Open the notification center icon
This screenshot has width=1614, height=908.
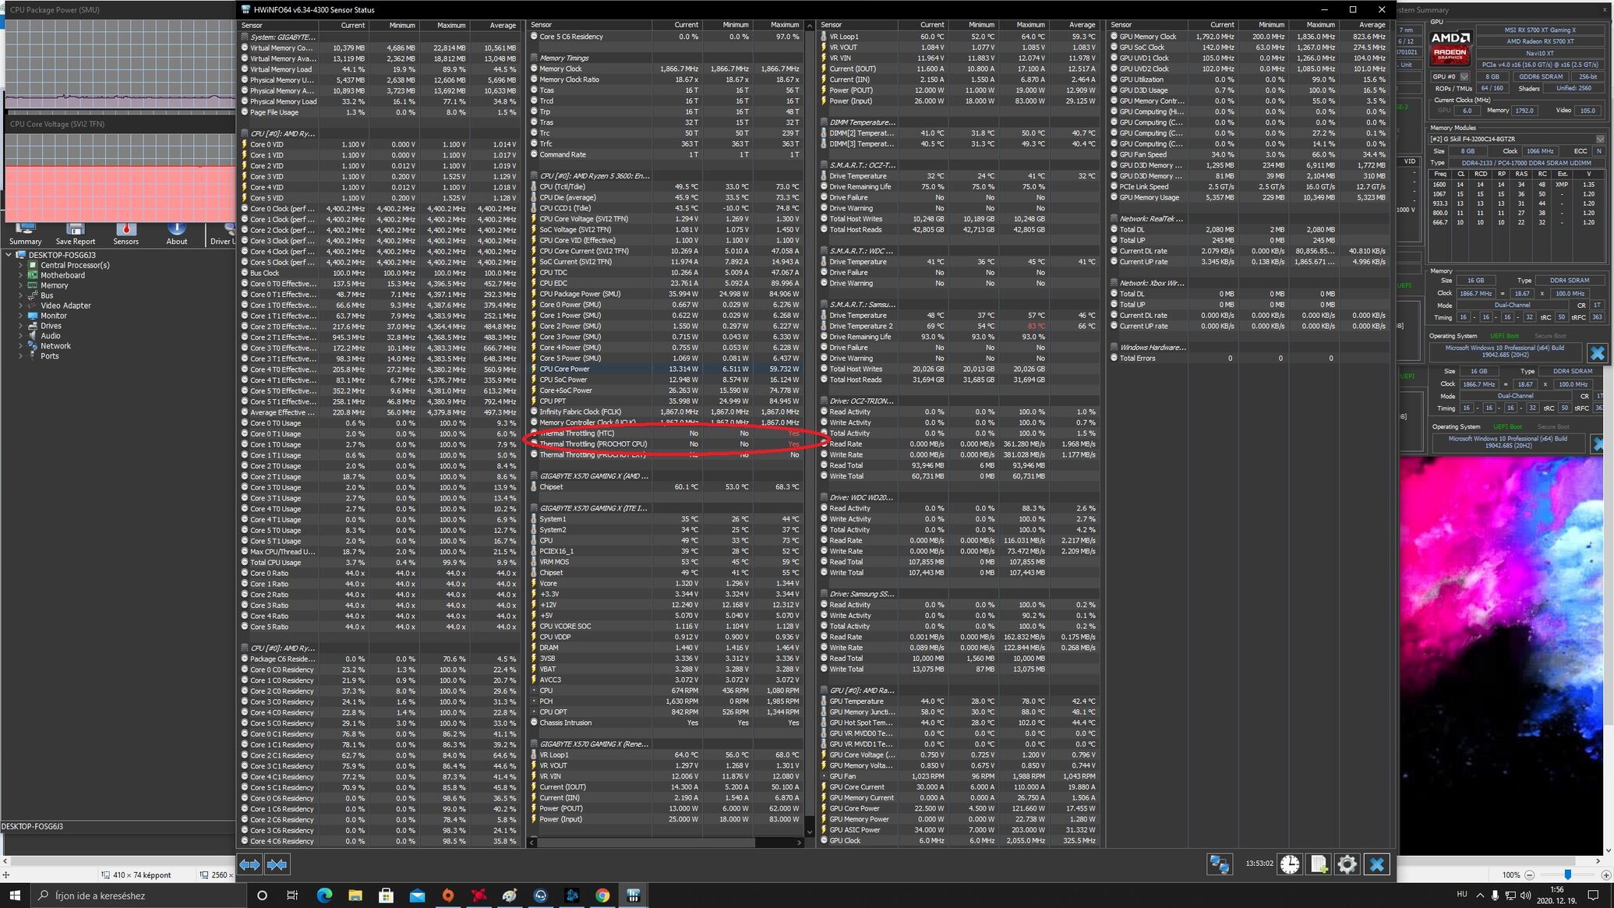[x=1593, y=896]
